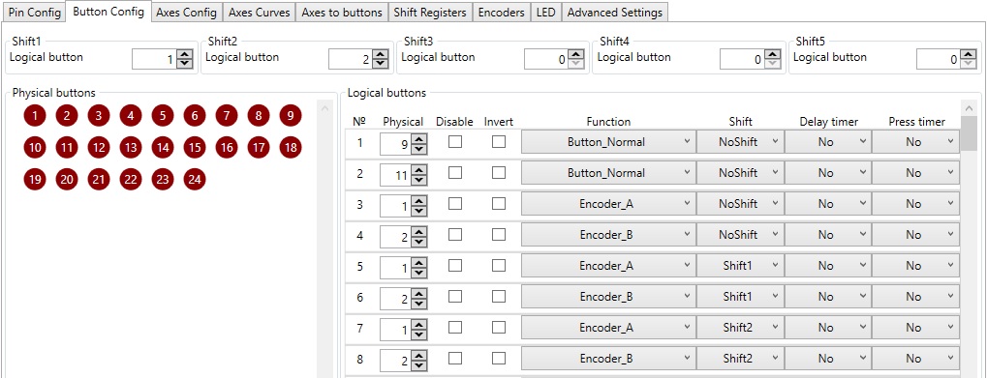Toggle Invert for logical button 5
987x378 pixels.
click(x=499, y=266)
